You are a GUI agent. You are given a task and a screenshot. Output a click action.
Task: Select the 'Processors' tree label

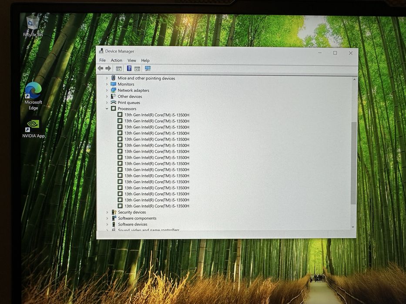click(x=127, y=109)
